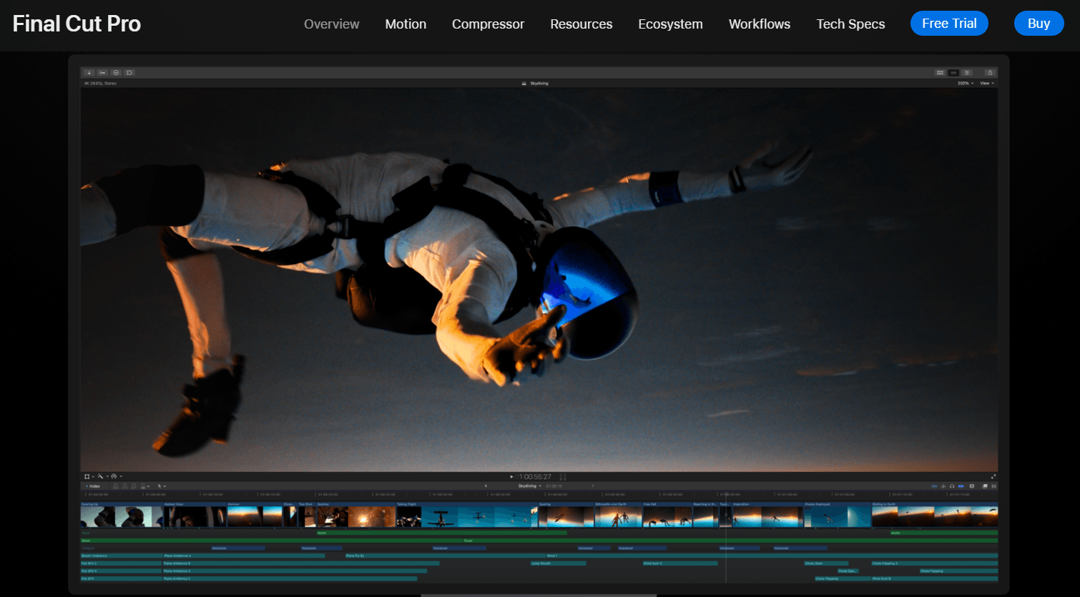This screenshot has width=1080, height=597.
Task: Select the Plane Ambience C audio clip
Action: 290,578
